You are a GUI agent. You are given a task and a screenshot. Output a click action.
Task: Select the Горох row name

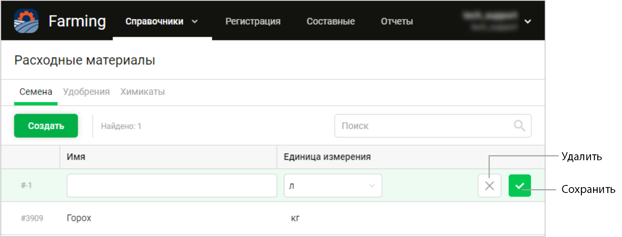click(79, 218)
